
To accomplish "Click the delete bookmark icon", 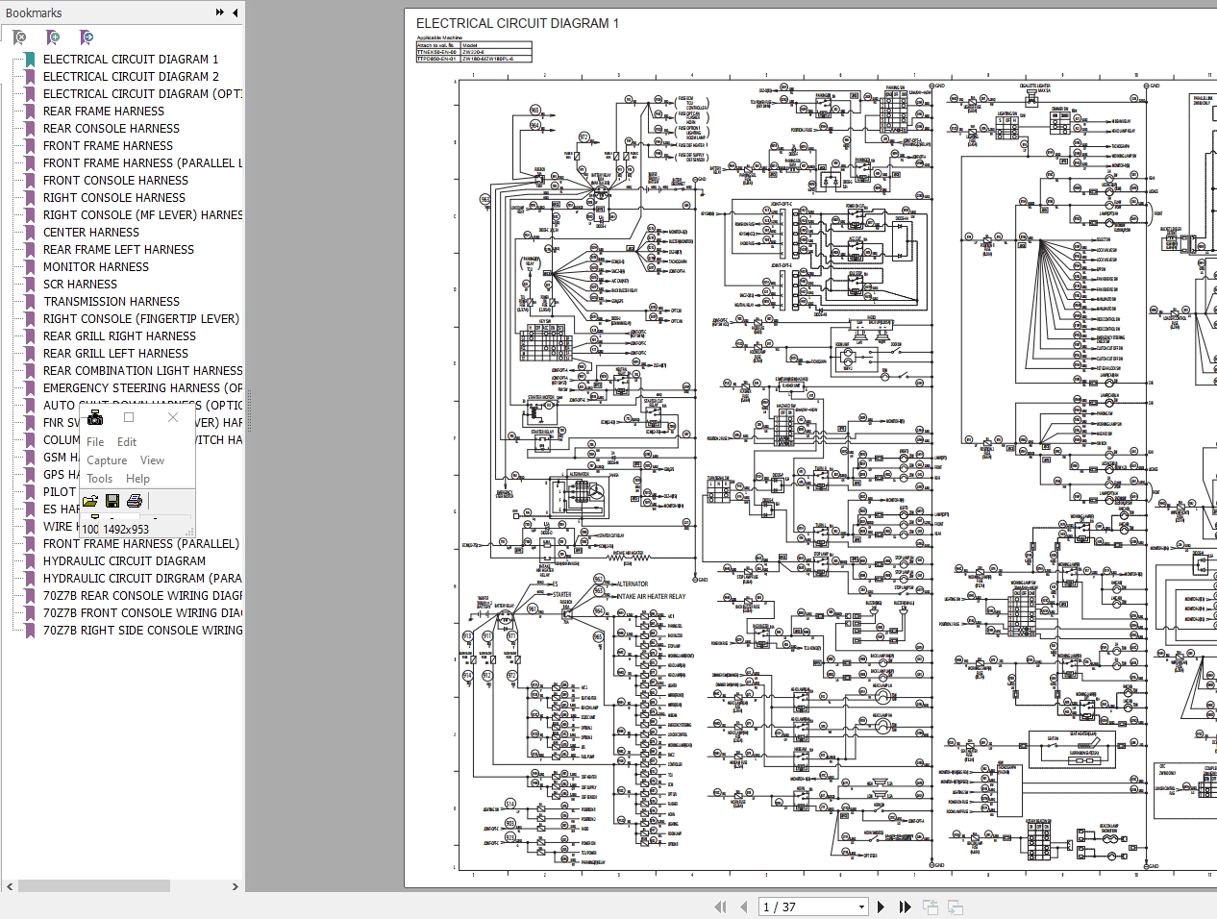I will coord(18,37).
